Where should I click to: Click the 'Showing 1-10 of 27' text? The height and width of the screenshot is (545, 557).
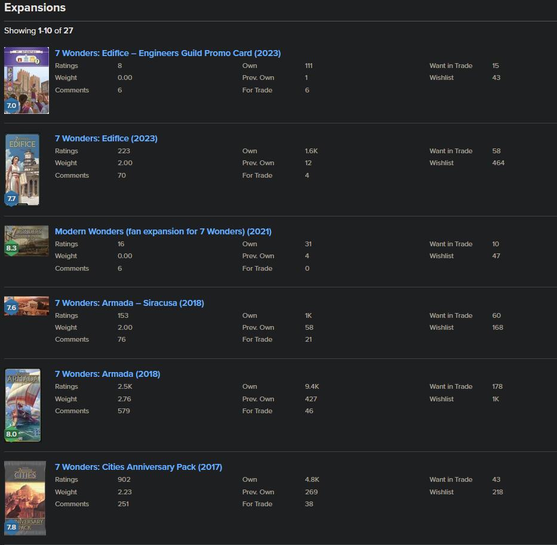tap(39, 30)
